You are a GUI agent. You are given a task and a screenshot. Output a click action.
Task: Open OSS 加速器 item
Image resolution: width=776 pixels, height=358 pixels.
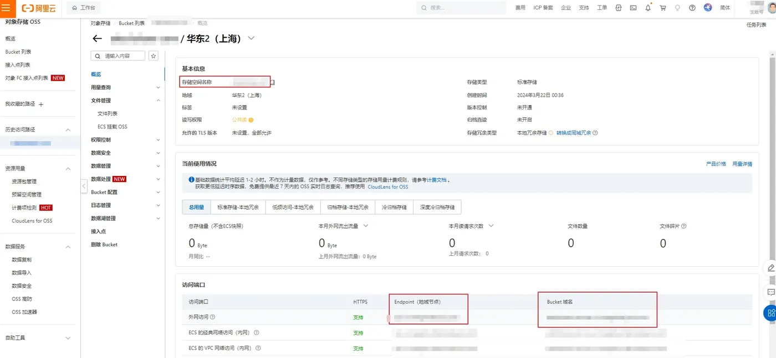pos(24,312)
